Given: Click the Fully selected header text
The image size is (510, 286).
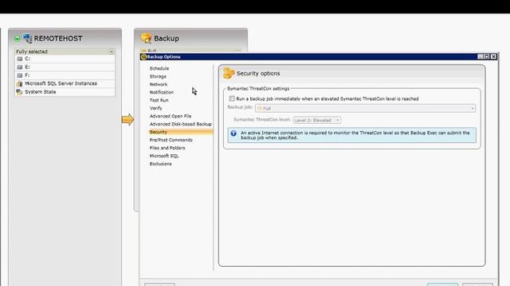Looking at the screenshot, I should coord(32,52).
